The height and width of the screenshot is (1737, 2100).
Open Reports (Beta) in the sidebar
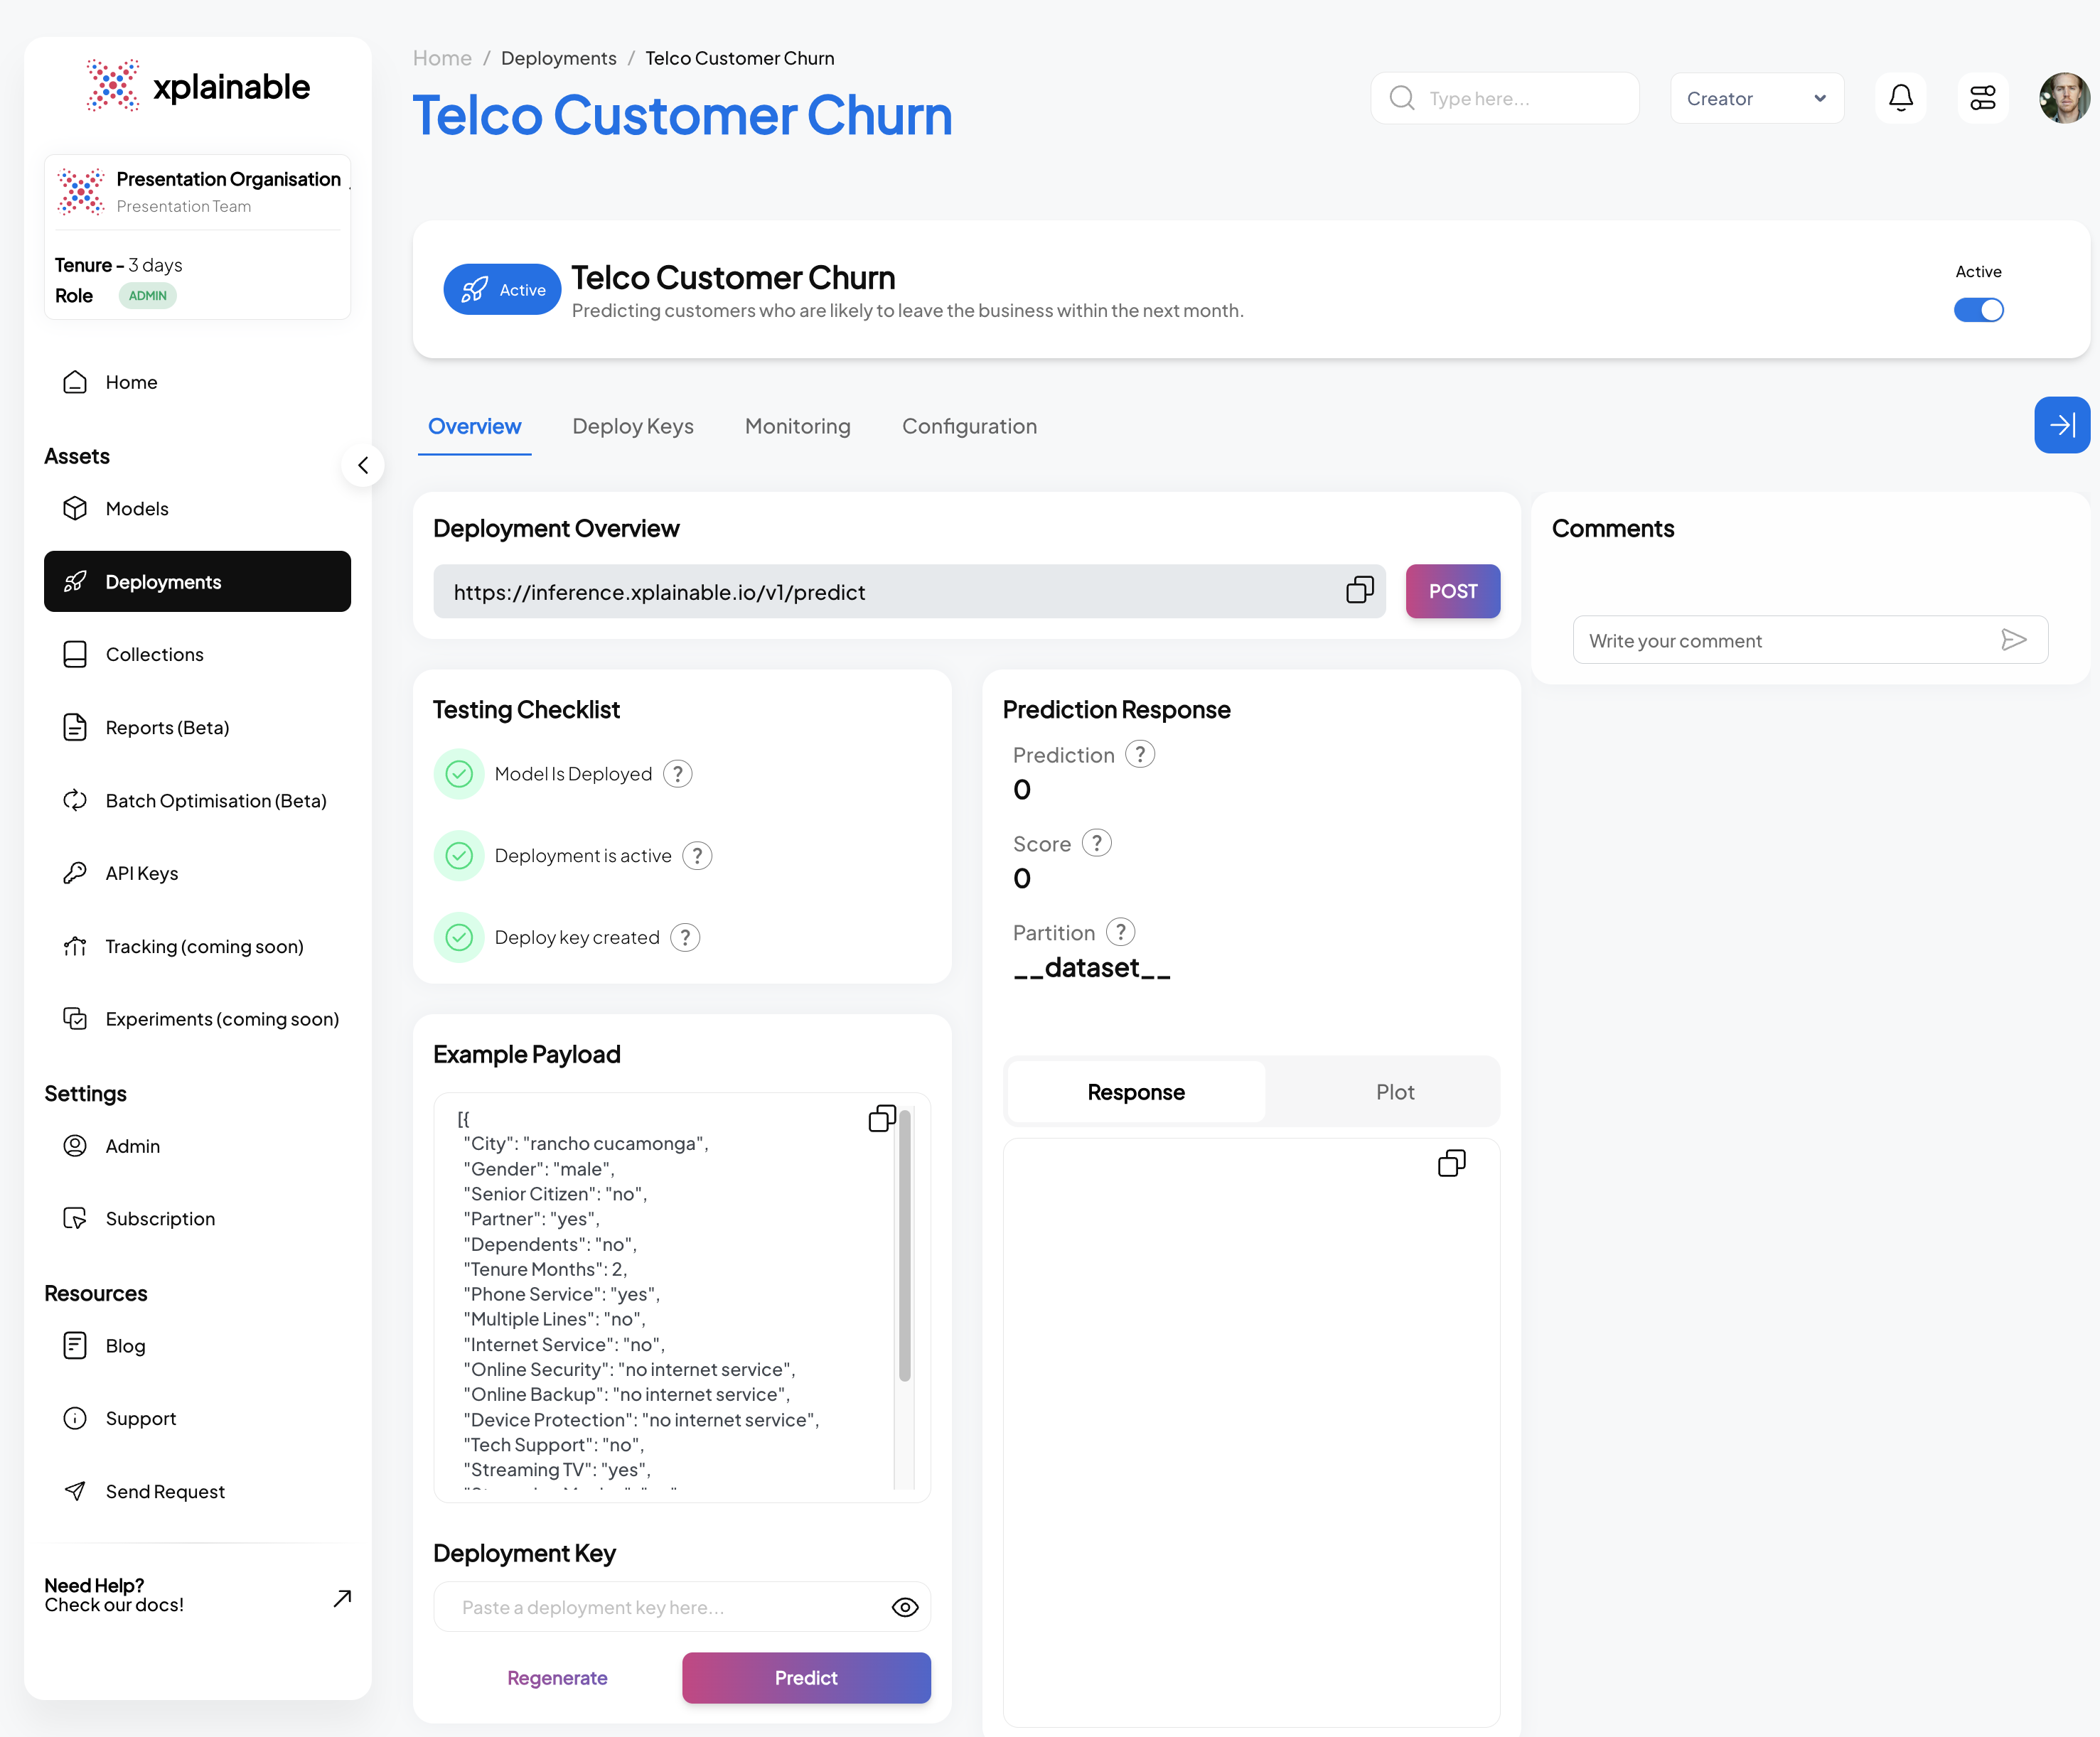pyautogui.click(x=197, y=727)
